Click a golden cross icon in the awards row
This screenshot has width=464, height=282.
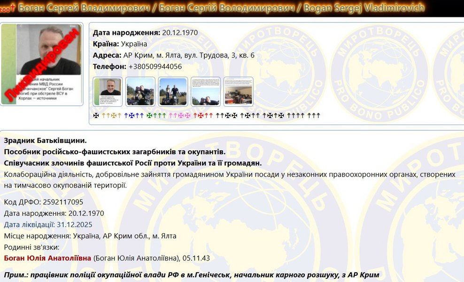[x=113, y=114]
